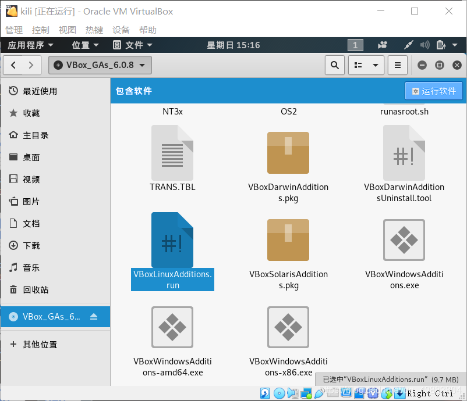Open 图片 folder in sidebar
The width and height of the screenshot is (467, 401).
(x=55, y=201)
